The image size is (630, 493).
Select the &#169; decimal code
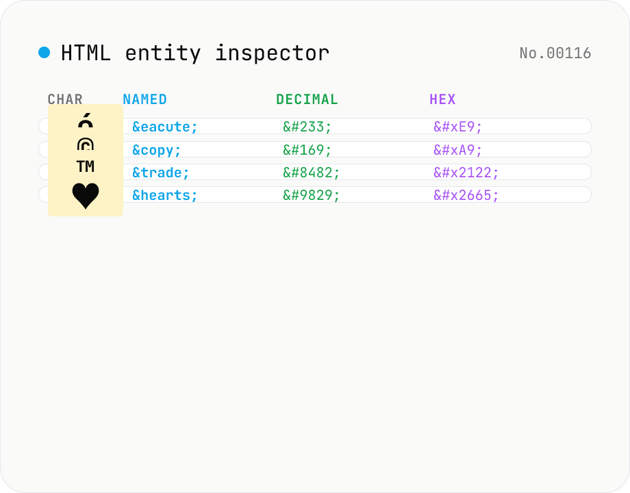307,150
